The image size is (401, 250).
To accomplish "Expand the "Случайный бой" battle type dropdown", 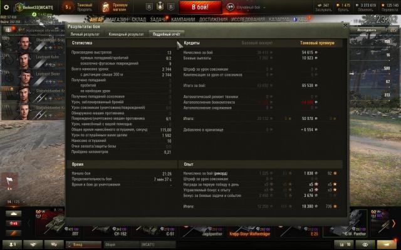I will tap(247, 6).
